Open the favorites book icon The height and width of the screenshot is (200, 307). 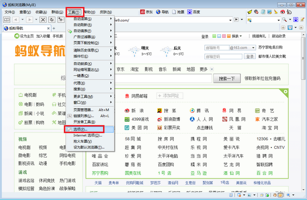(x=7, y=20)
